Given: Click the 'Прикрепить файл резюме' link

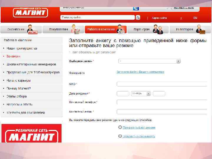Looking at the screenshot, I should point(139,127).
